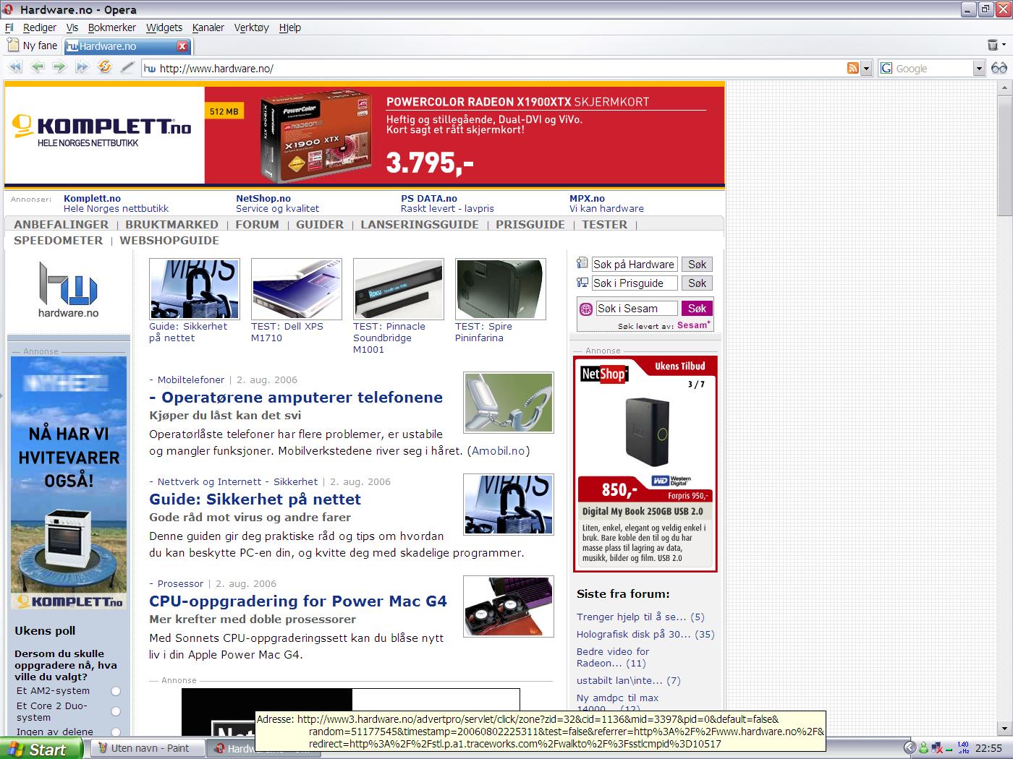
Task: Open headline Operatørene amputerer telefonene
Action: point(296,398)
